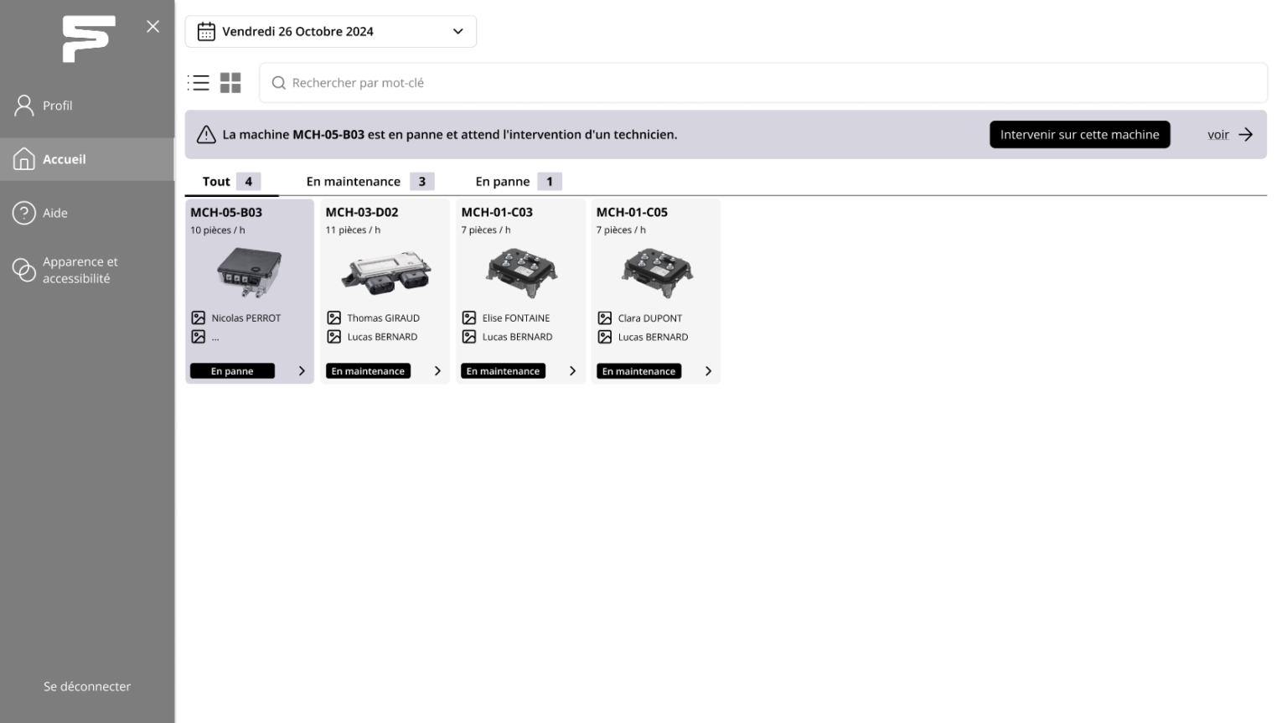This screenshot has height=723, width=1287.
Task: Click the photo icon beside Nicolas PERROT
Action: click(x=199, y=318)
